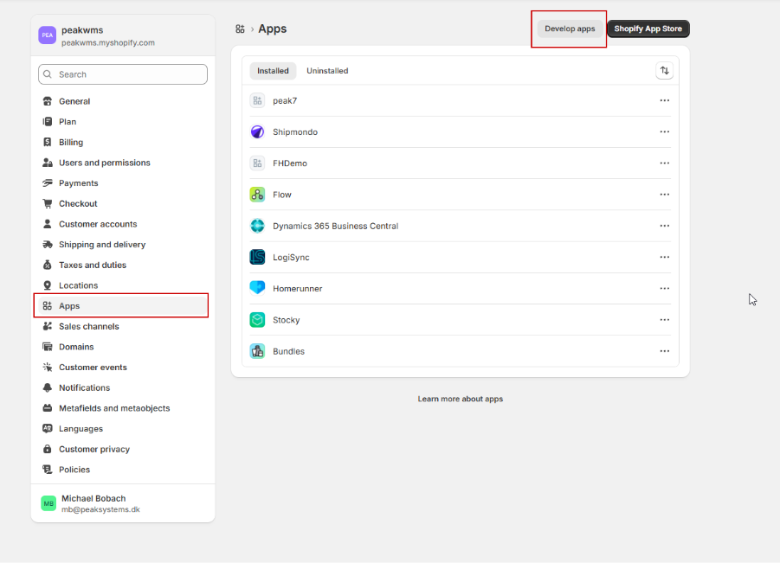Image resolution: width=780 pixels, height=563 pixels.
Task: Click the Plan icon in settings sidebar
Action: (48, 122)
